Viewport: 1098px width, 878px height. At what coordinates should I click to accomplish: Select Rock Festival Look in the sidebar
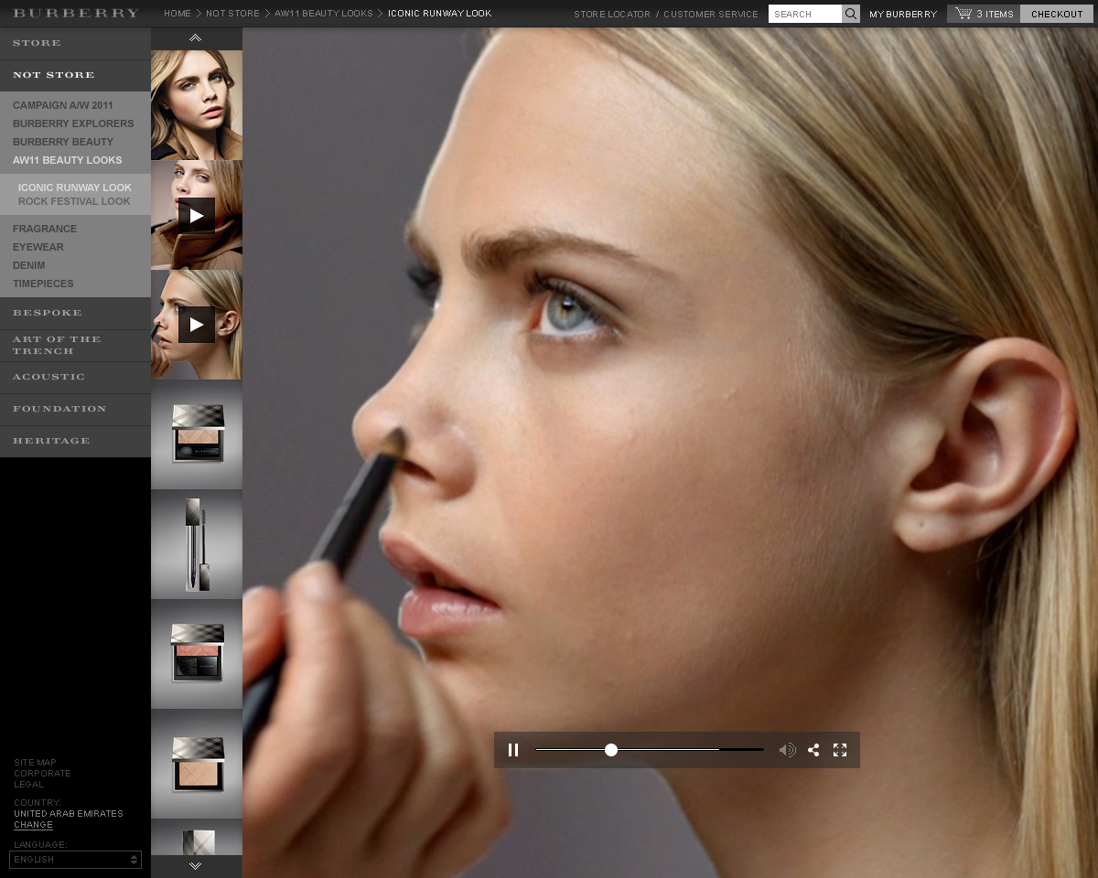click(74, 201)
